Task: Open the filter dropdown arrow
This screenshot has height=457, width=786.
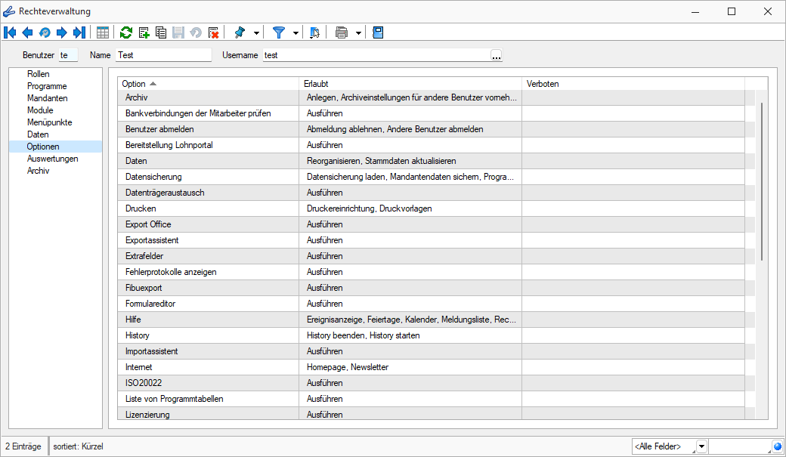Action: 296,33
